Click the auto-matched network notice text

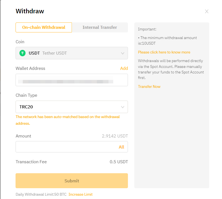point(67,117)
